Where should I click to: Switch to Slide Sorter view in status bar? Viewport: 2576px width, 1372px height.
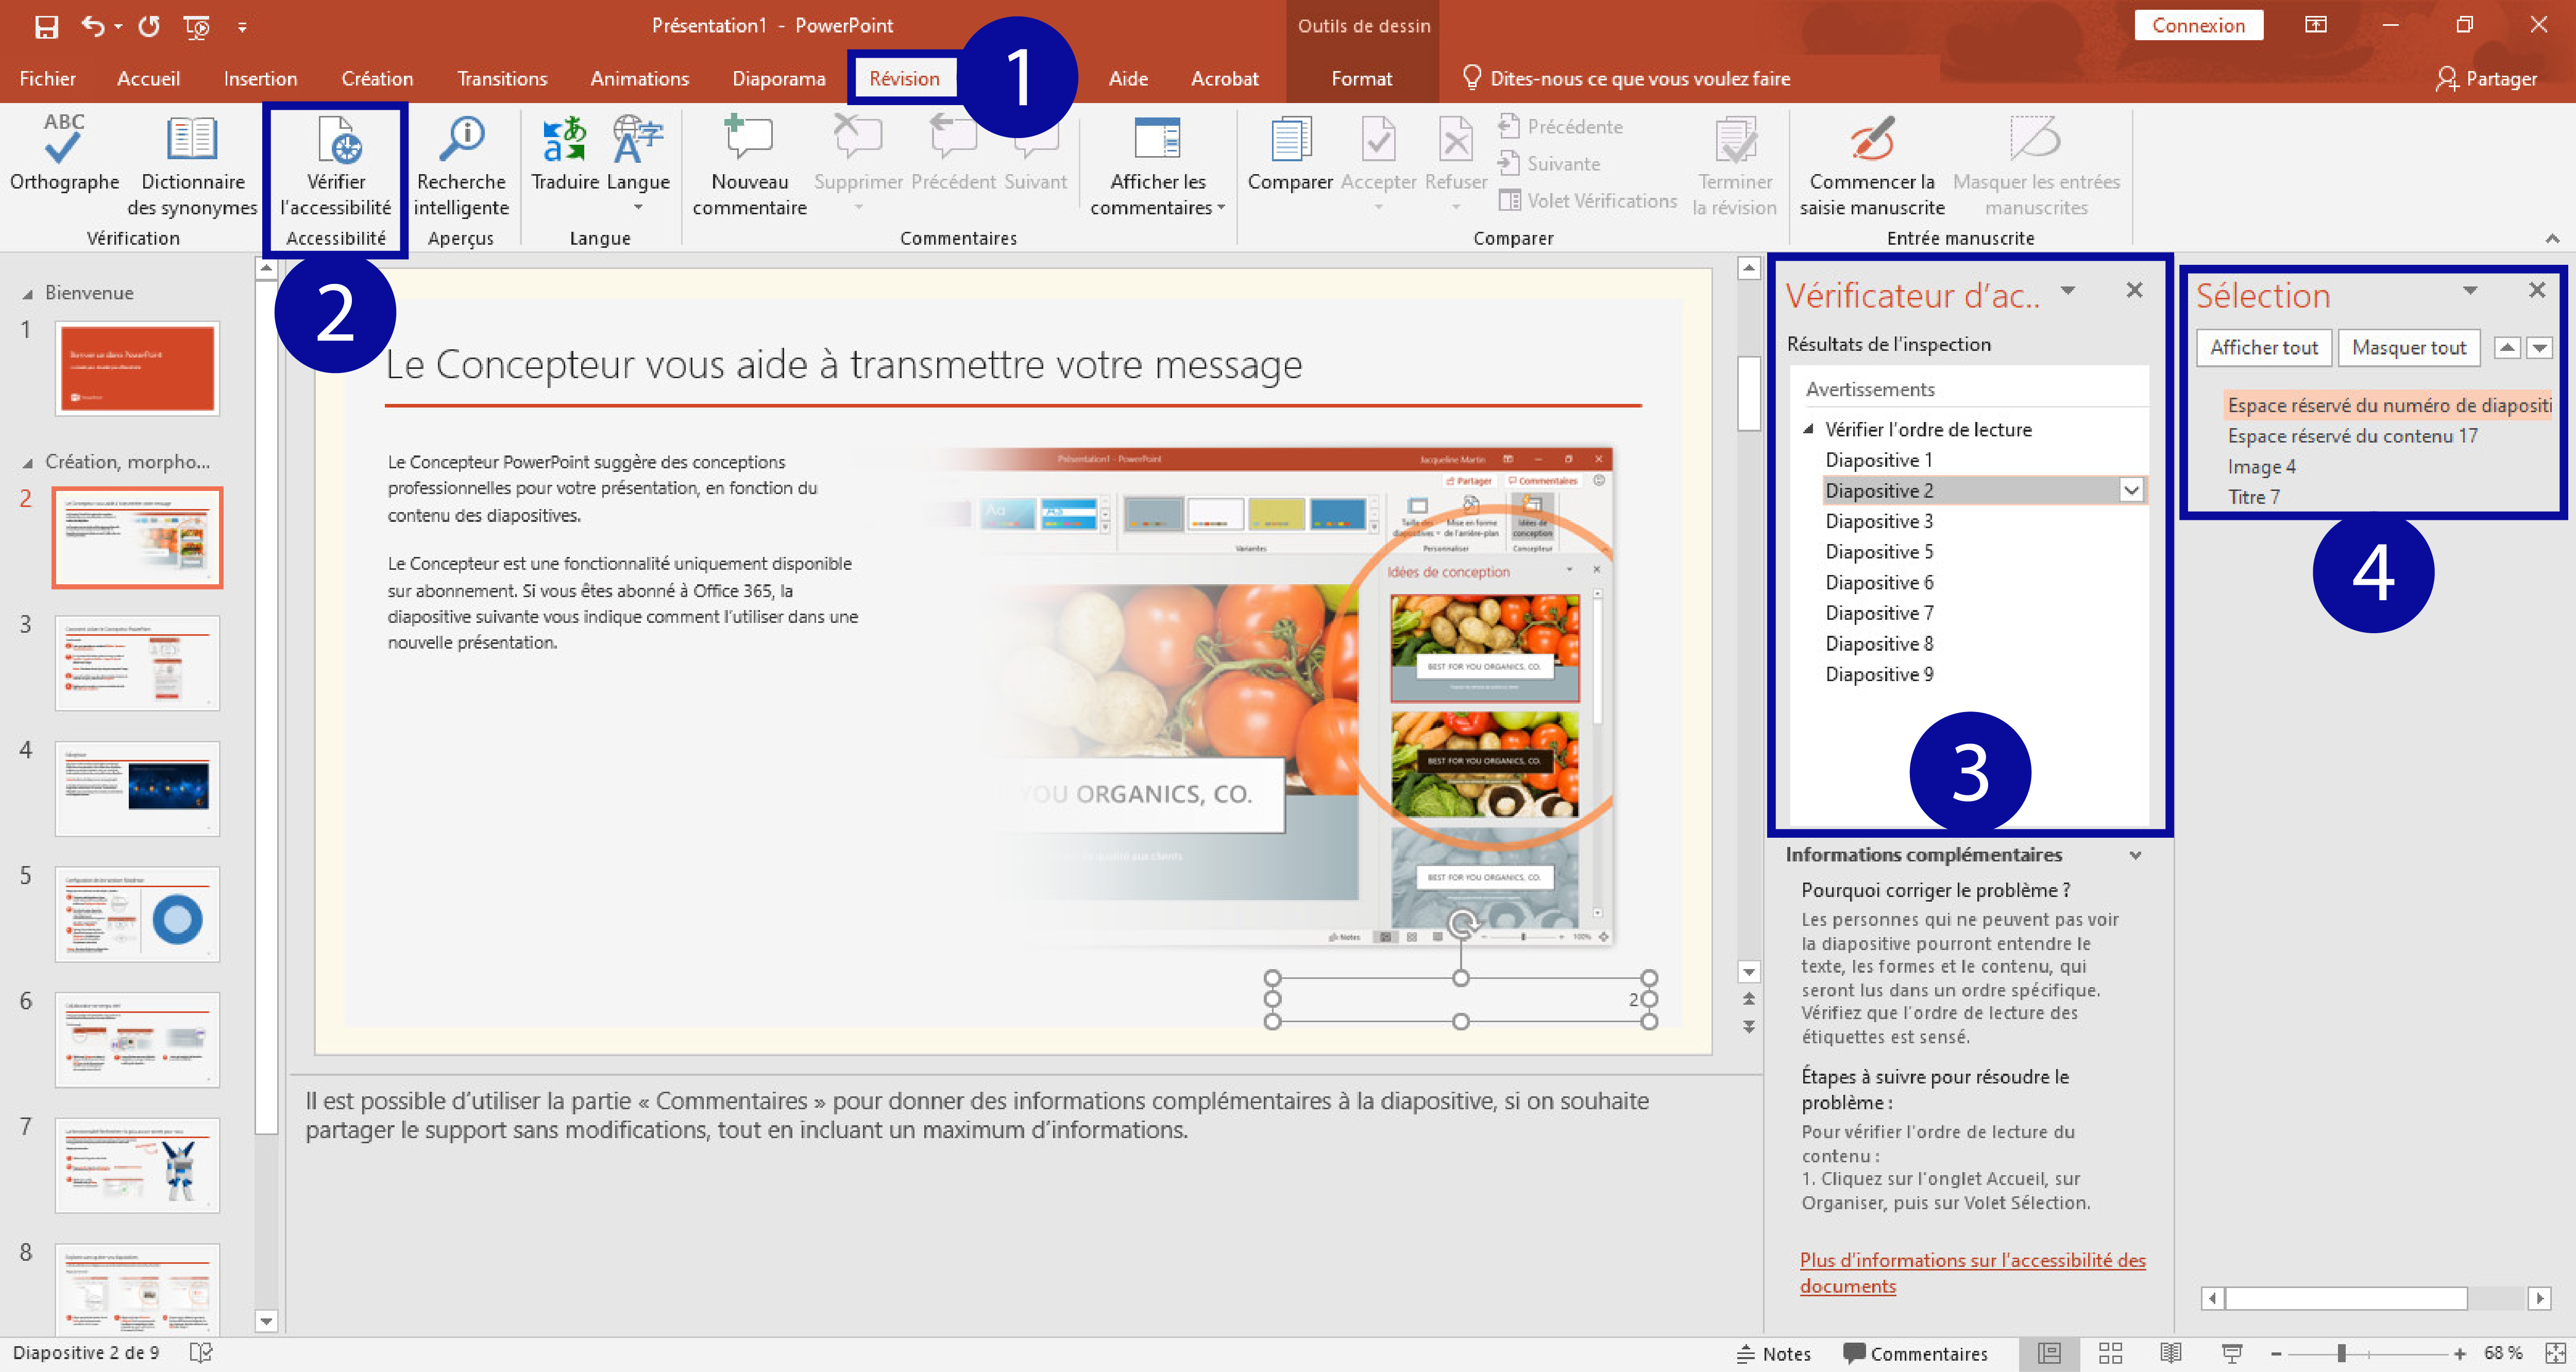pyautogui.click(x=2110, y=1353)
